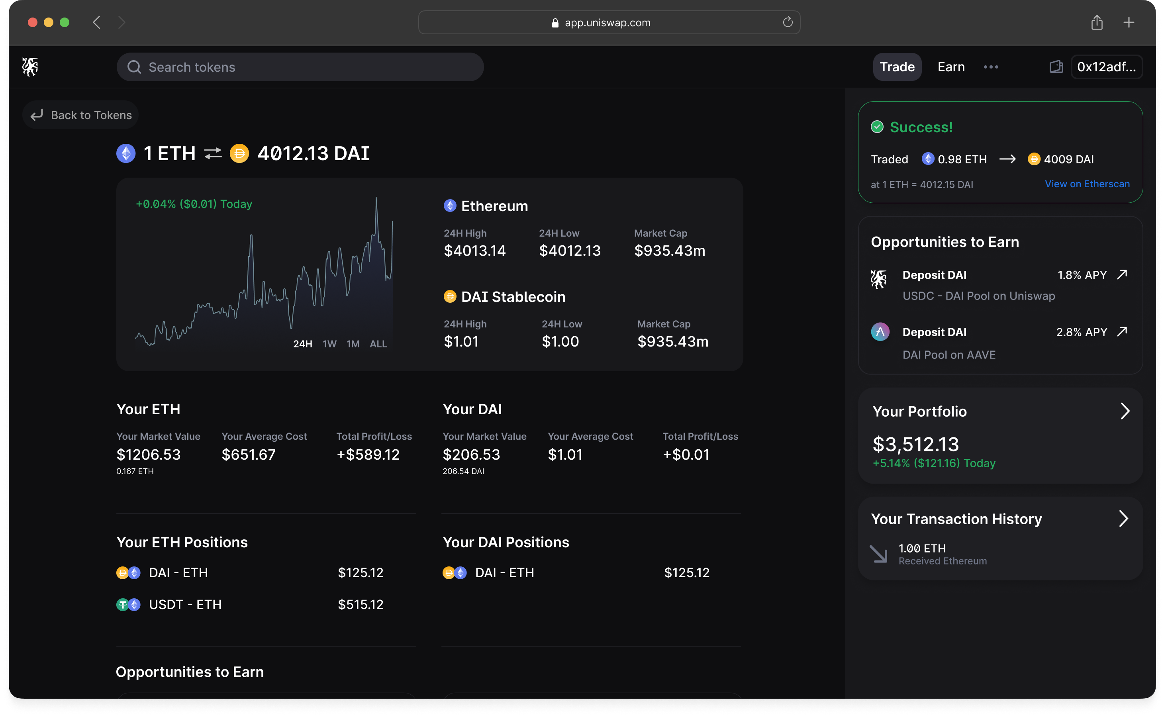Viewport: 1164px width, 717px height.
Task: Open View on Etherscan link
Action: pos(1087,184)
